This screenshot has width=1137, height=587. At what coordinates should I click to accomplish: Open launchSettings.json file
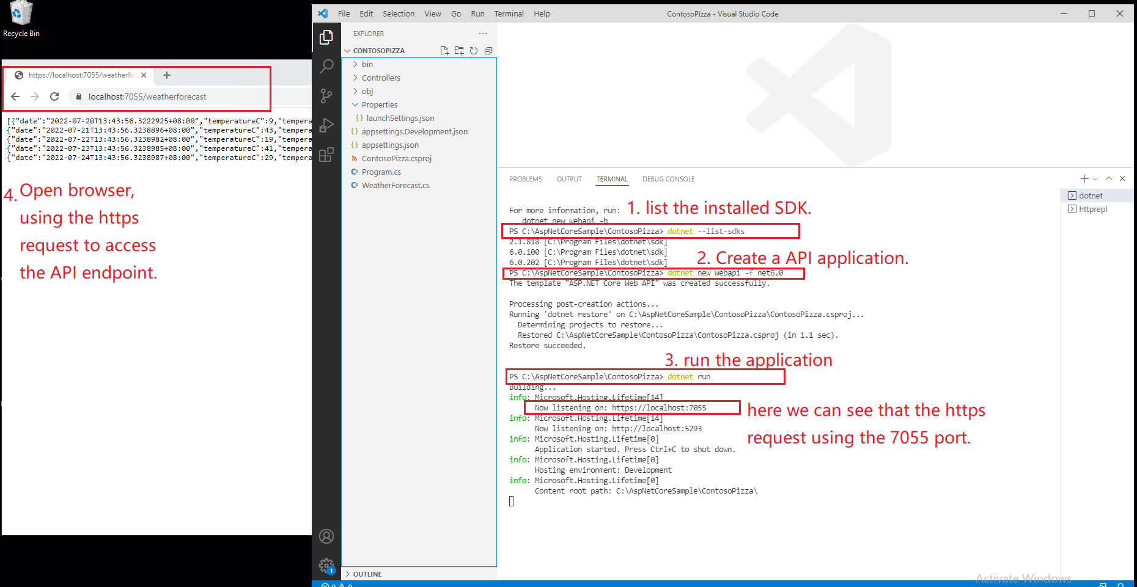coord(400,118)
